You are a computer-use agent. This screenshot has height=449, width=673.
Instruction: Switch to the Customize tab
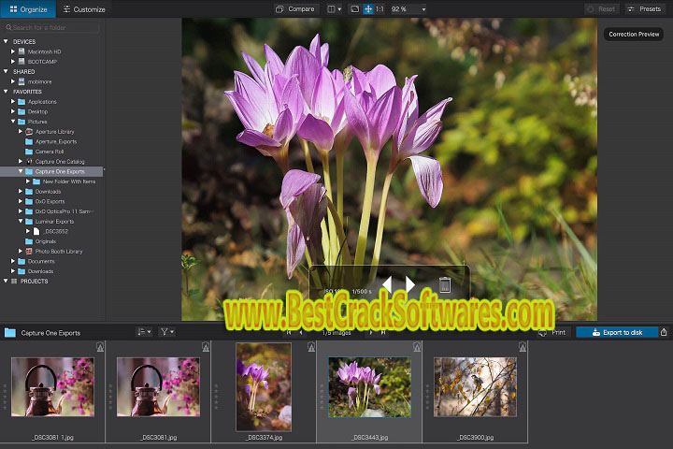(84, 9)
